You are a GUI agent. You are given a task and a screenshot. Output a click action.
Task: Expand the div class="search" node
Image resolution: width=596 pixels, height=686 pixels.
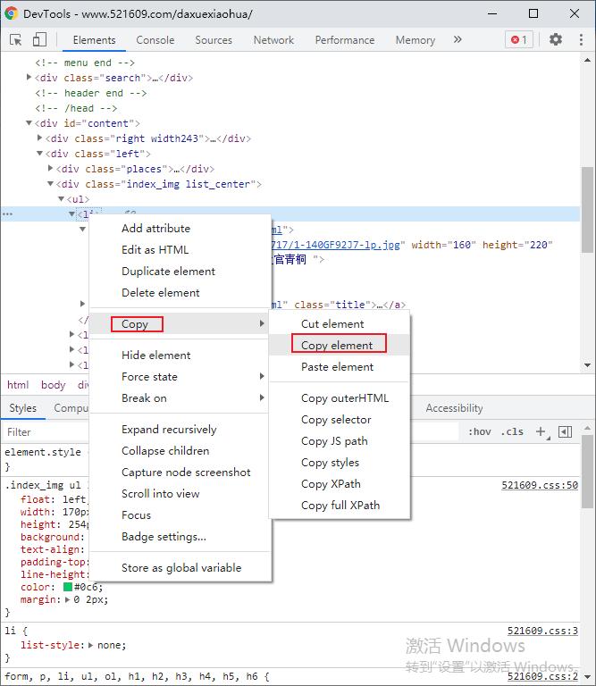[29, 78]
